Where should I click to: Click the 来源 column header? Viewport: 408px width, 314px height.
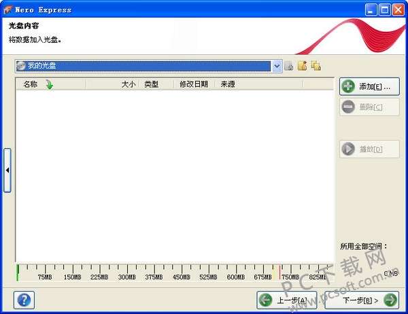[228, 84]
